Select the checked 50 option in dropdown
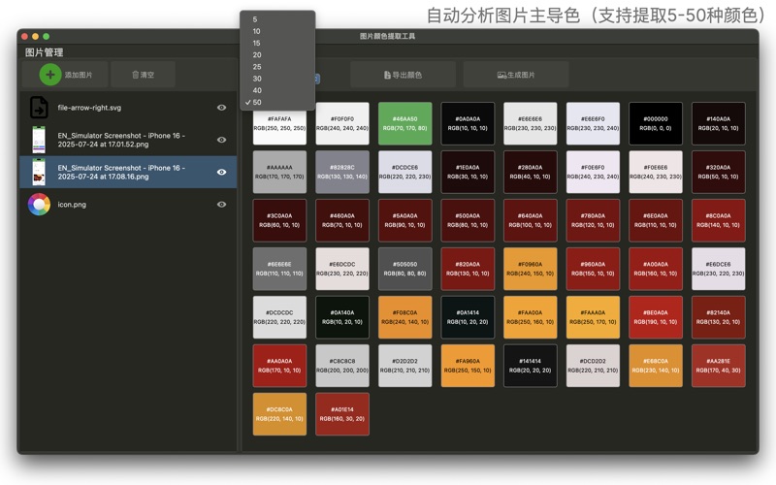The width and height of the screenshot is (776, 485). [x=257, y=102]
